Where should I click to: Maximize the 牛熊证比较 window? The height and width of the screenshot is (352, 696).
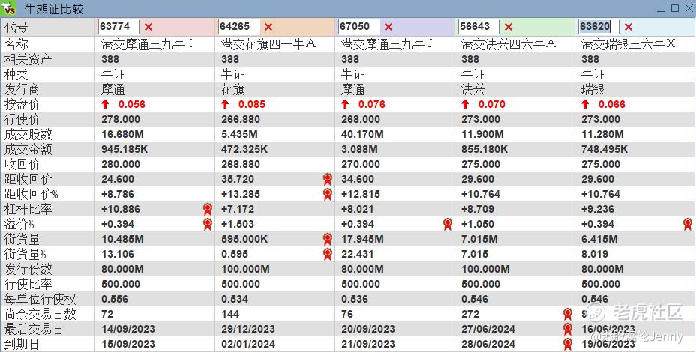pos(675,8)
